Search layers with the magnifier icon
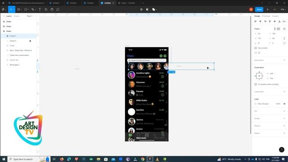Viewport: 288px width, 162px height. tap(4, 16)
